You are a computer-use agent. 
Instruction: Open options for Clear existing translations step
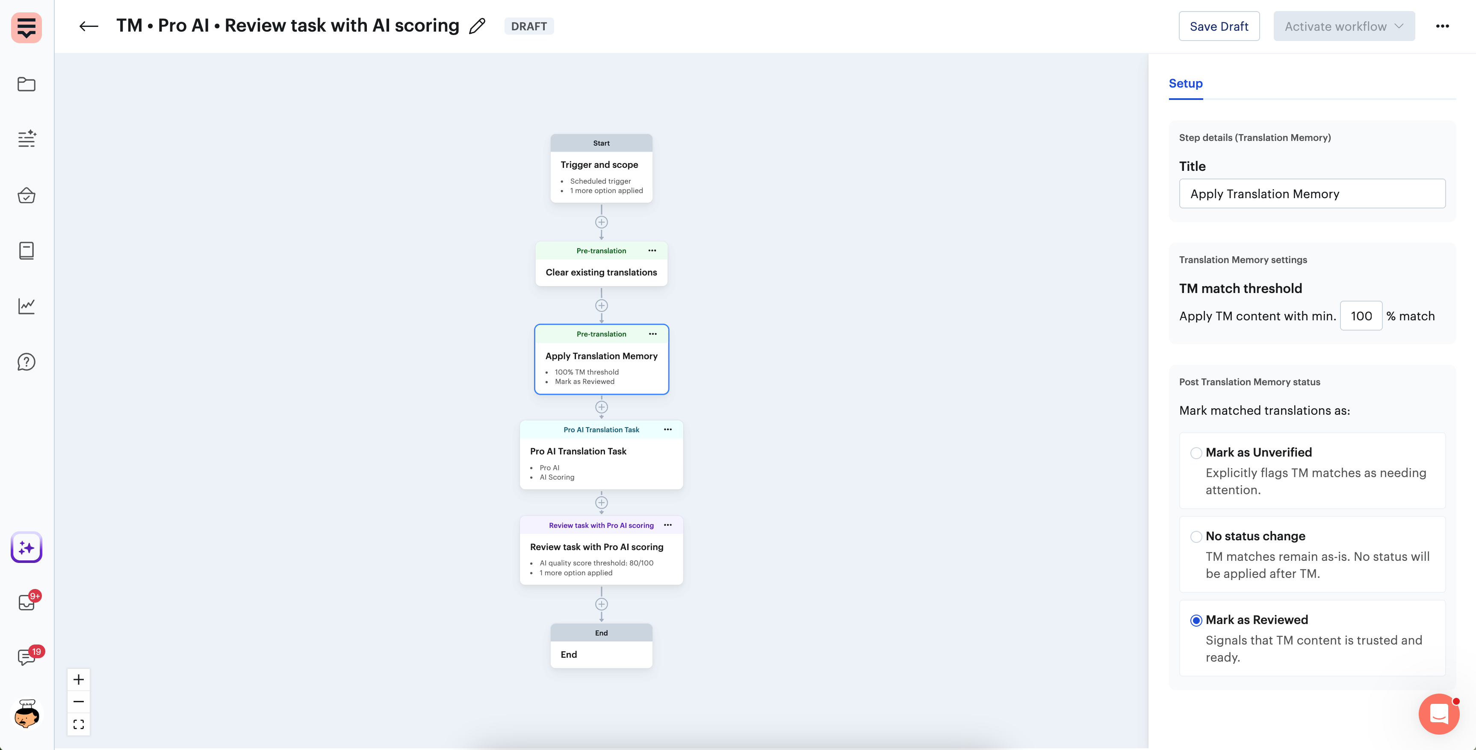[652, 251]
